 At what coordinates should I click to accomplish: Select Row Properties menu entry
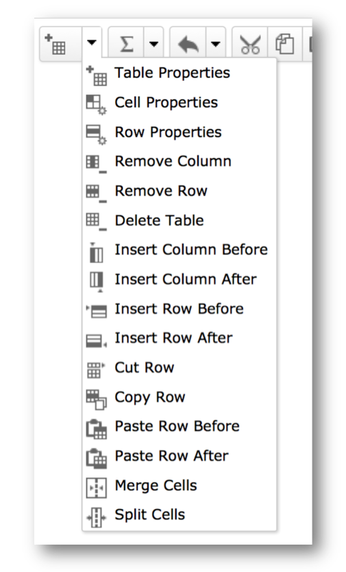(x=179, y=132)
